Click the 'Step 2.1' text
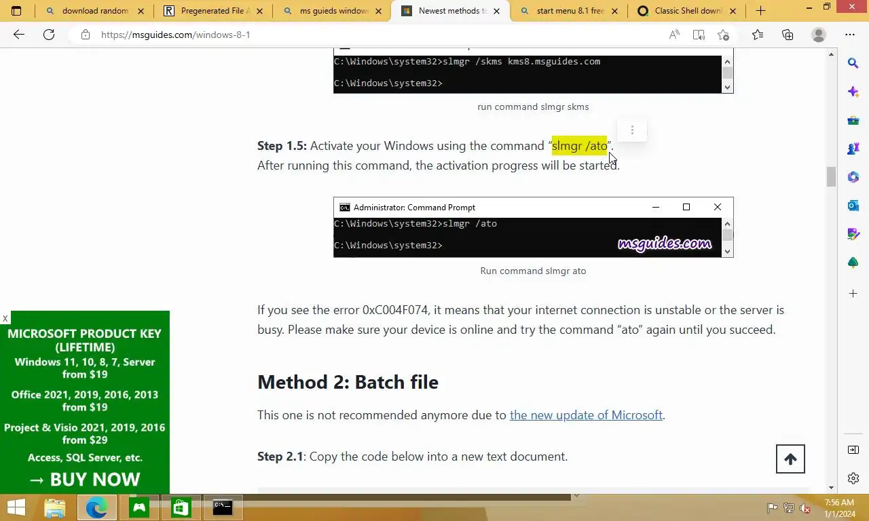869x521 pixels. [280, 457]
